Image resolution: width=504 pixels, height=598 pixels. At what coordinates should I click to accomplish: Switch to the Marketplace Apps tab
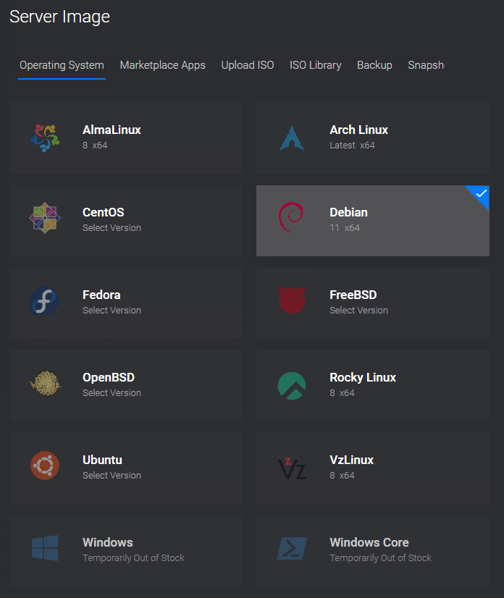click(162, 65)
